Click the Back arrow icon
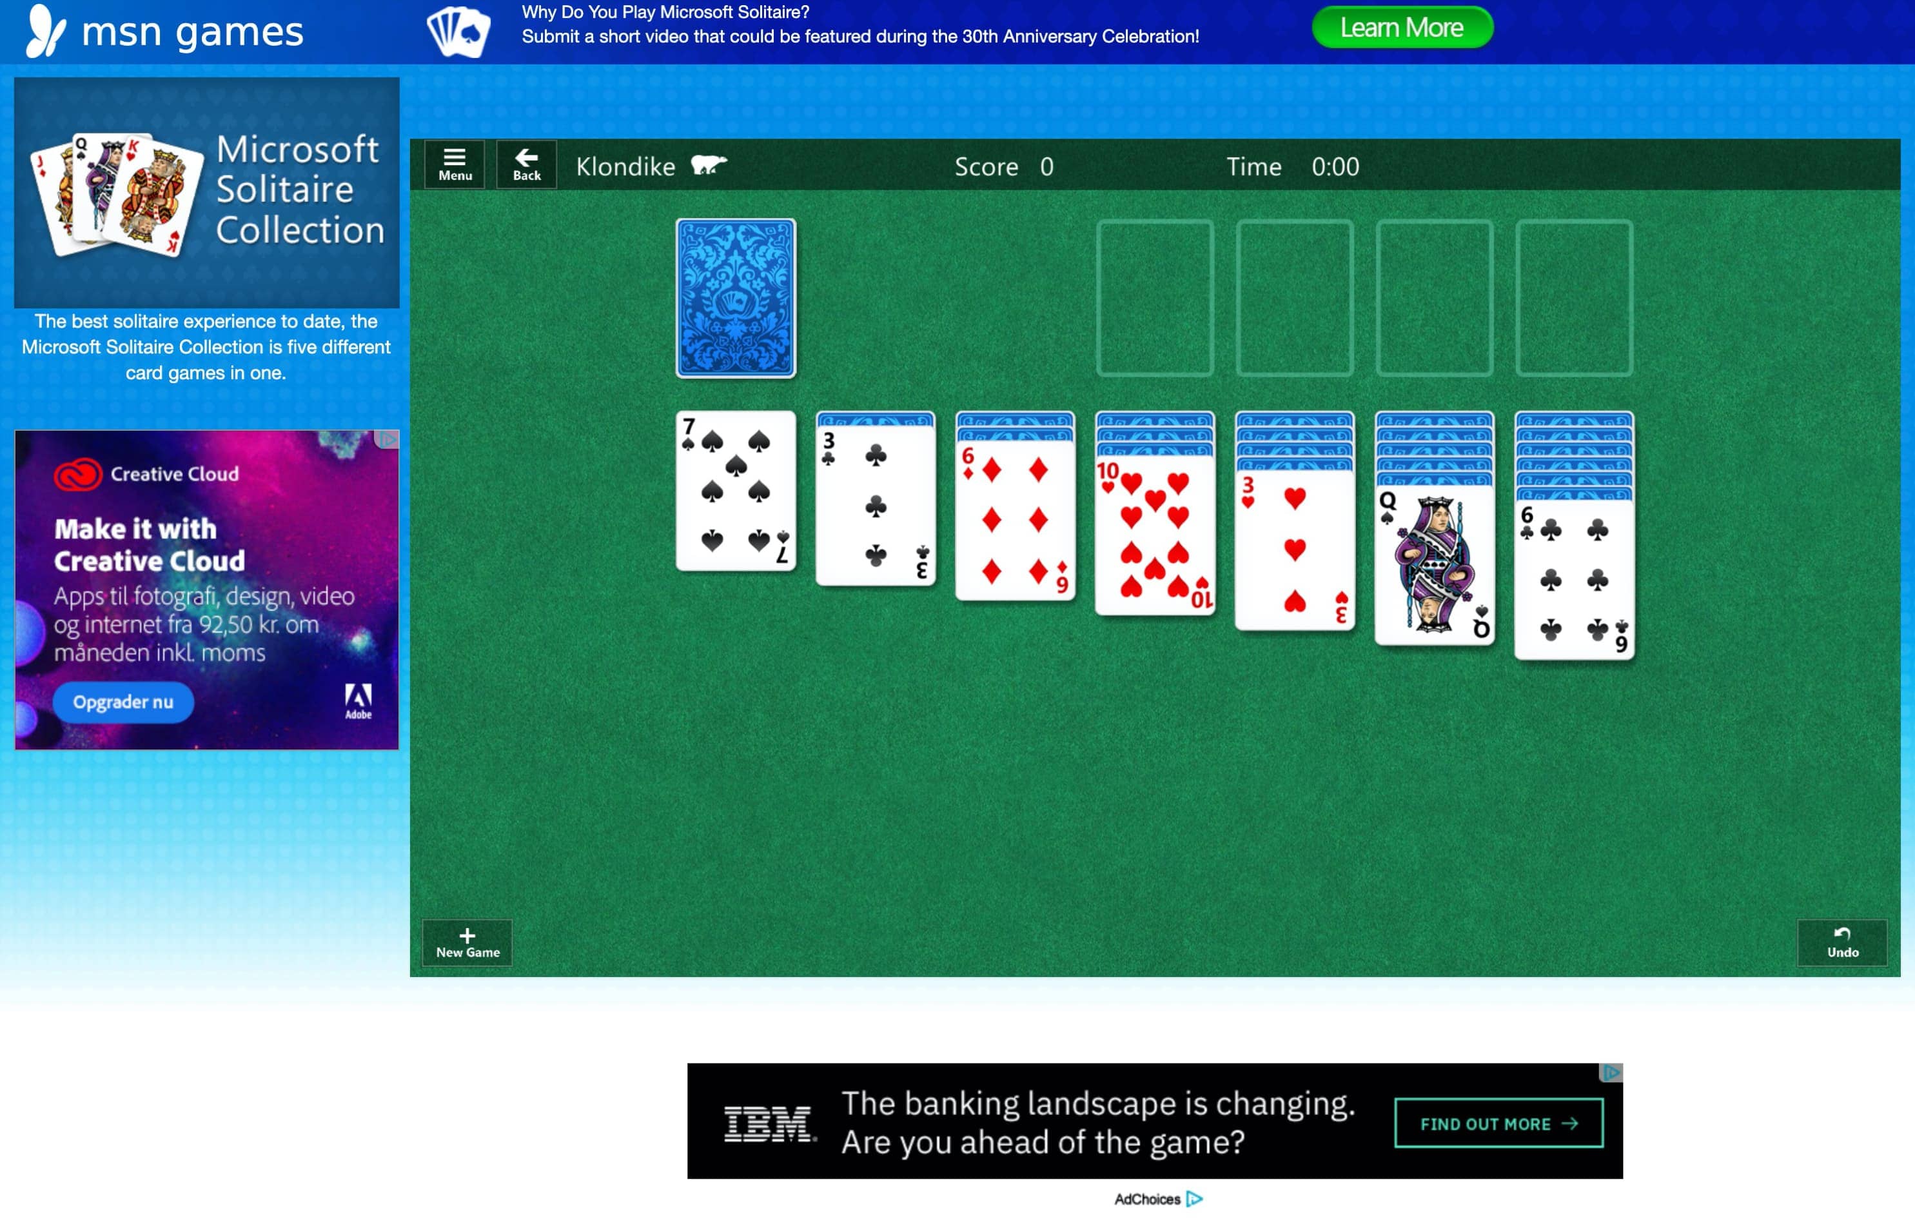Image resolution: width=1915 pixels, height=1219 pixels. (x=525, y=164)
